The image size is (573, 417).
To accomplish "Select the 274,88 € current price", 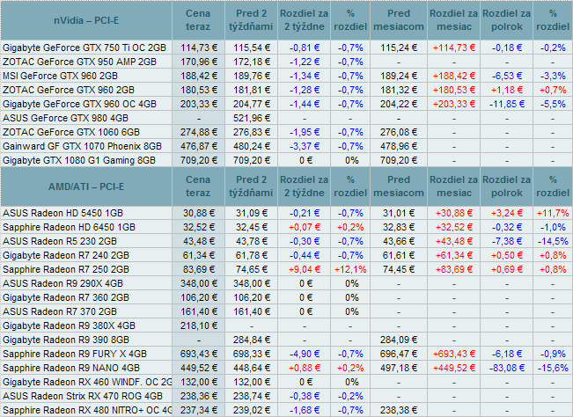I will coord(199,132).
